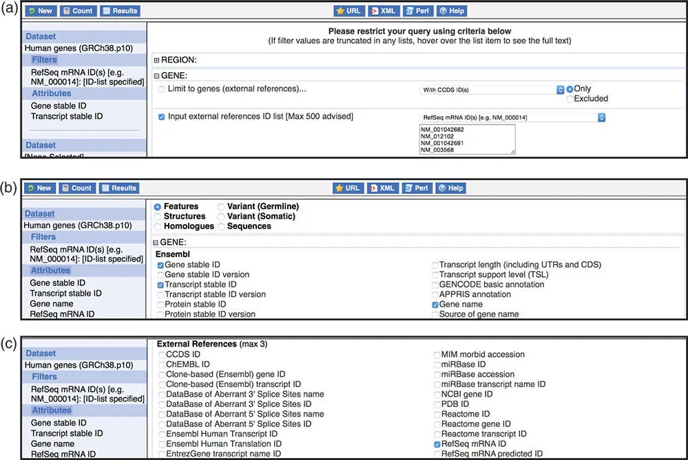The image size is (688, 460).
Task: Enable the 'Limit to genes (external references)' checkbox
Action: pos(161,89)
